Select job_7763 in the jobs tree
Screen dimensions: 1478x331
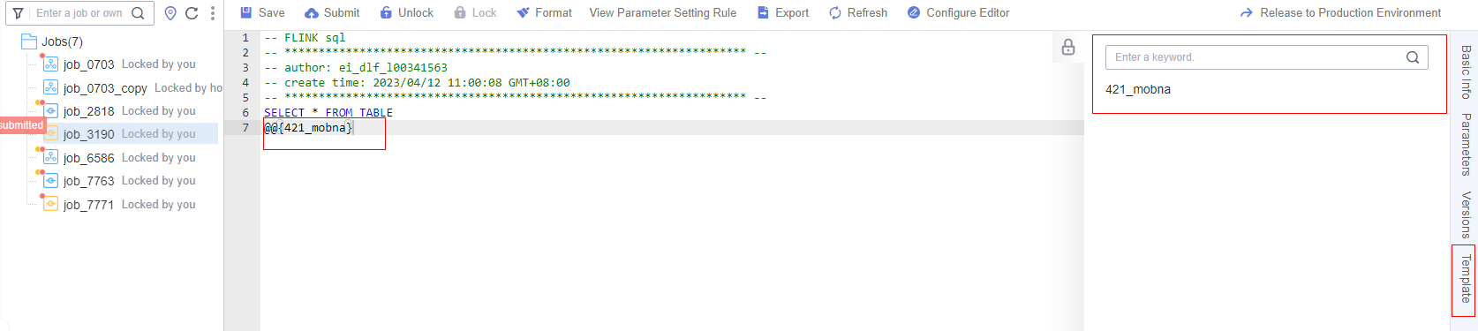tap(88, 181)
